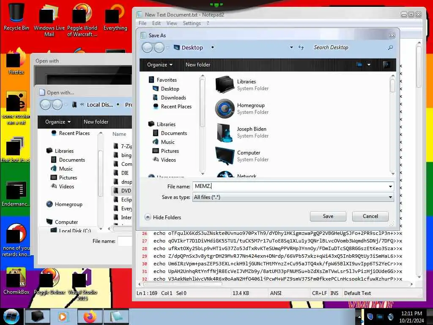Switch to Firefox on the taskbar

click(x=90, y=317)
